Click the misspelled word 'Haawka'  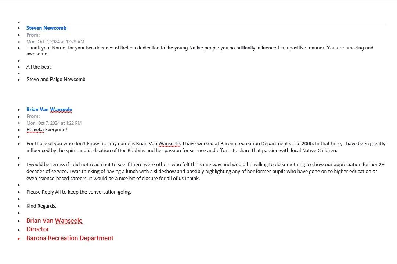35,130
